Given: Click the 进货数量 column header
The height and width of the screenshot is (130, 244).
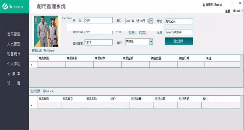Looking at the screenshot, I should 142,99.
